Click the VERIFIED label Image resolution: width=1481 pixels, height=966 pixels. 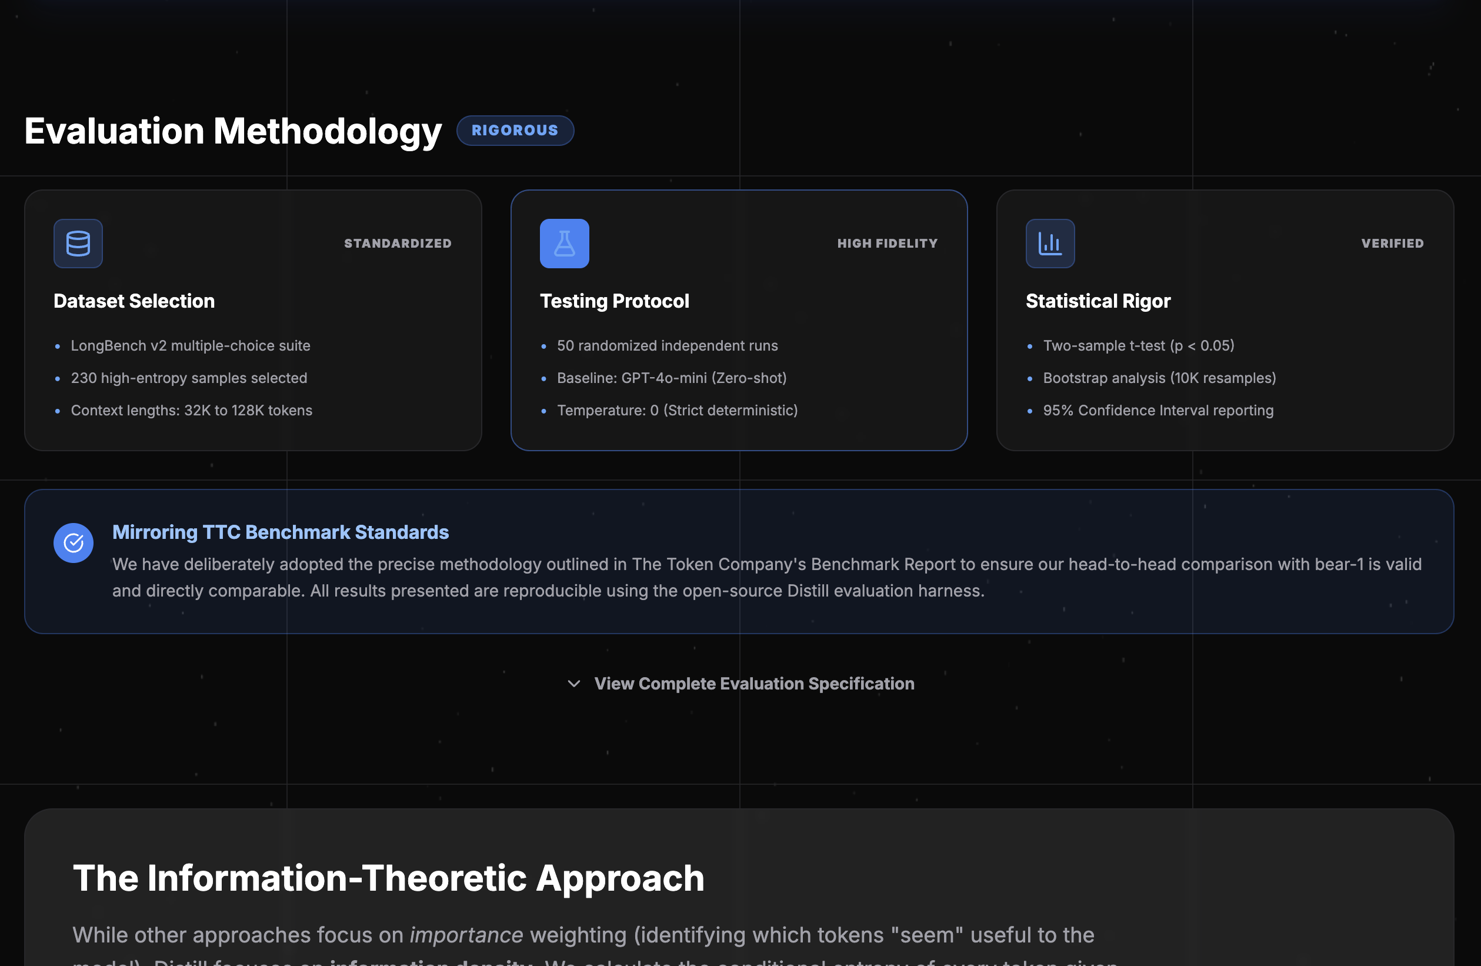click(1392, 244)
